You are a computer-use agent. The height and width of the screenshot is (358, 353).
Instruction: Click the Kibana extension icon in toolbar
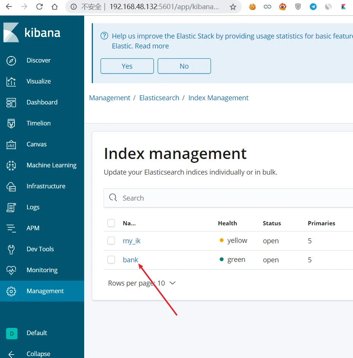click(343, 7)
